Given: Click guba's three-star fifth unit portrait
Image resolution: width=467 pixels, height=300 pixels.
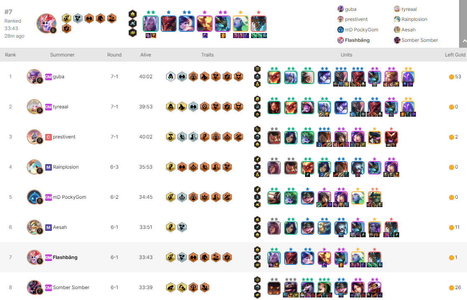Looking at the screenshot, I should (x=341, y=77).
